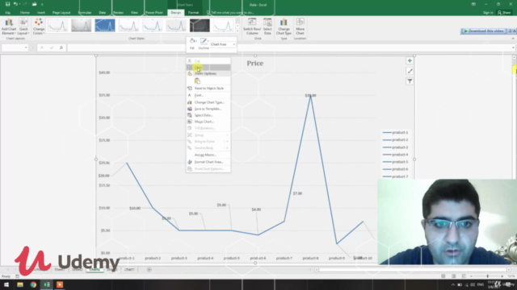Screen dimensions: 517x290
Task: Click the $35.00 data label at peak
Action: tap(310, 95)
